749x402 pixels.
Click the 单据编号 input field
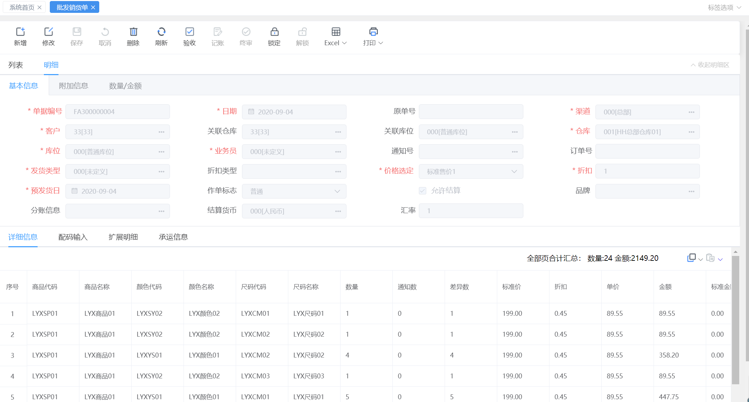[118, 112]
